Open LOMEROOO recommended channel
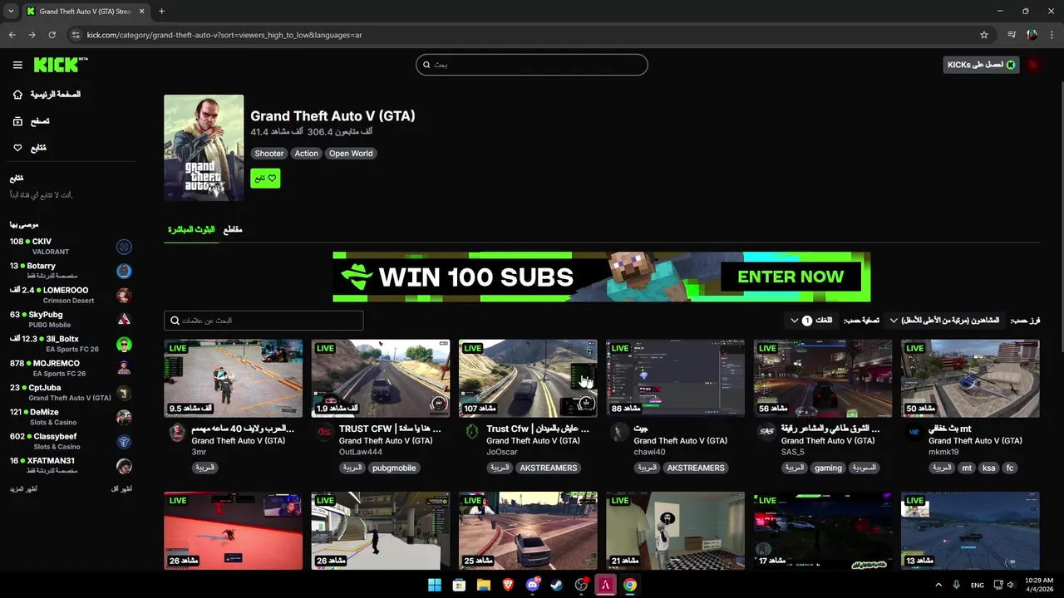Screen dimensions: 1064x598 [71, 295]
